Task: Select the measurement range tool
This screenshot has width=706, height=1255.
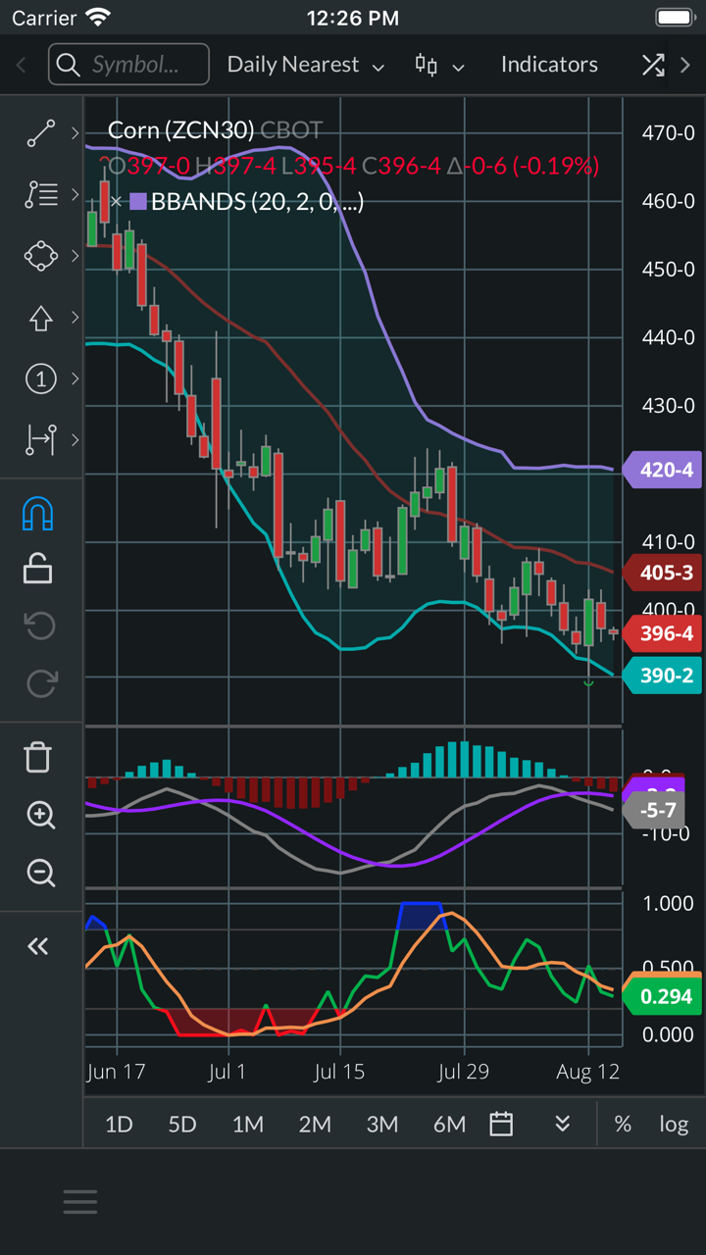Action: coord(40,440)
